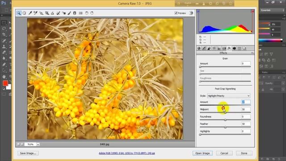Open the HSL / Grayscale tab
Viewport: 286px width, 161px height.
[x=214, y=48]
